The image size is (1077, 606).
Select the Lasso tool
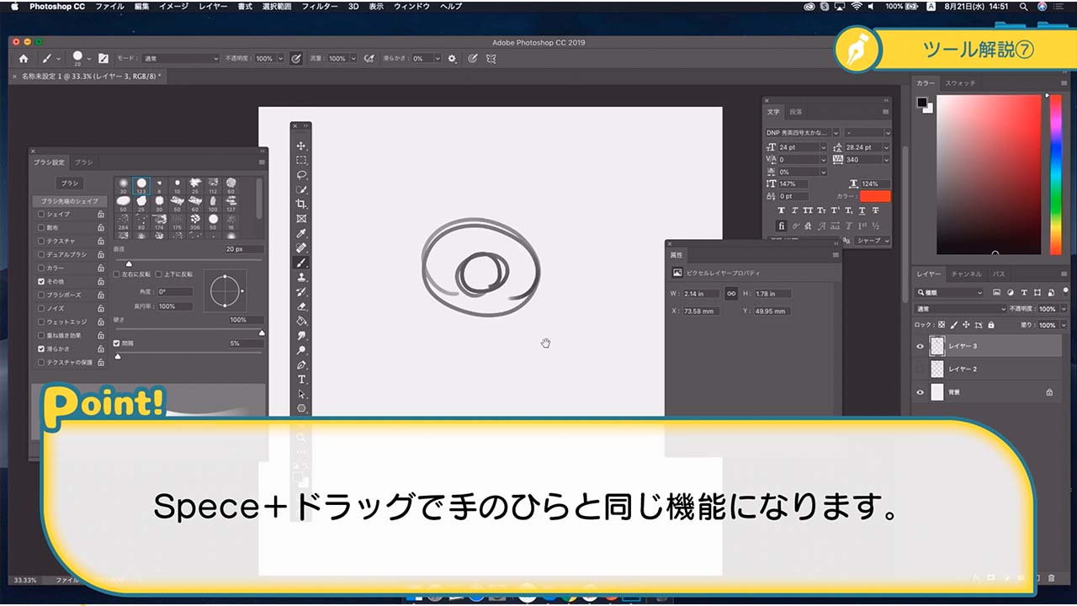(x=301, y=175)
